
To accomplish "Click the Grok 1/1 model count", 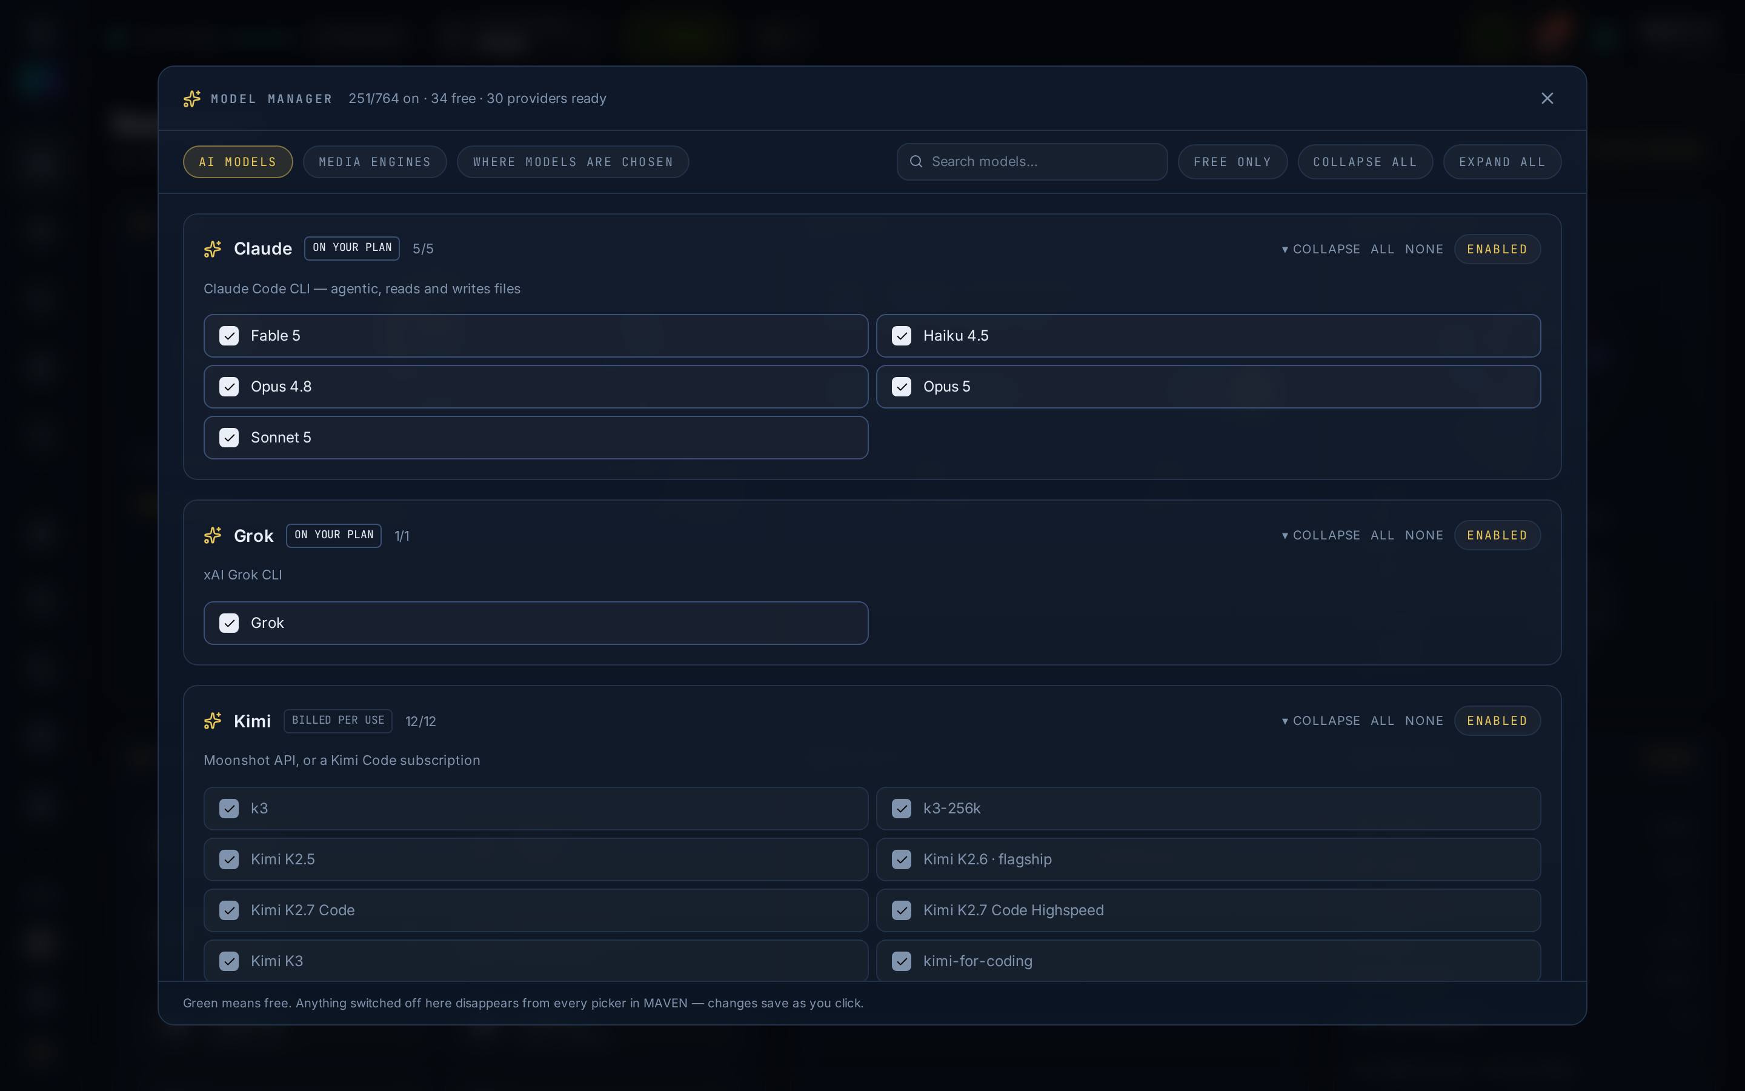I will (402, 536).
